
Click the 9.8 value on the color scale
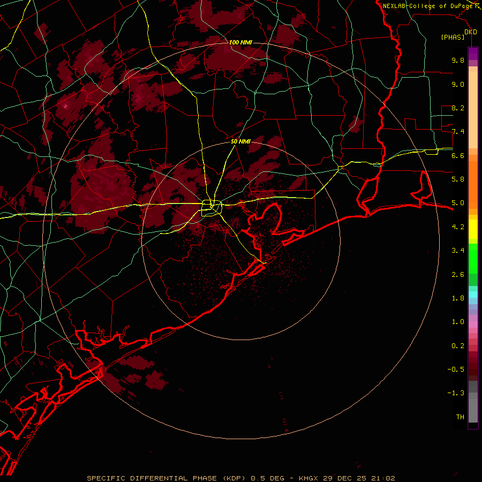(458, 60)
